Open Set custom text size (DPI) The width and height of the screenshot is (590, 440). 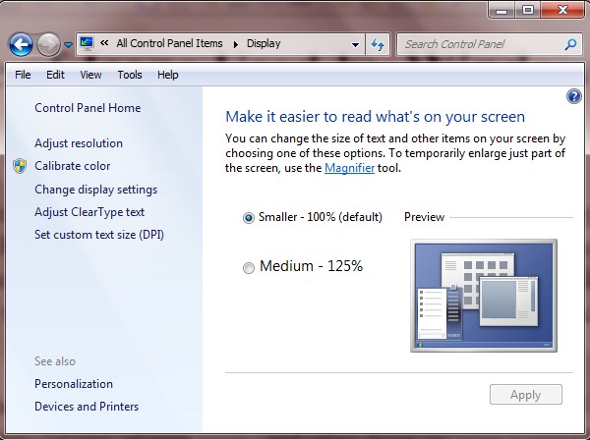(x=99, y=235)
